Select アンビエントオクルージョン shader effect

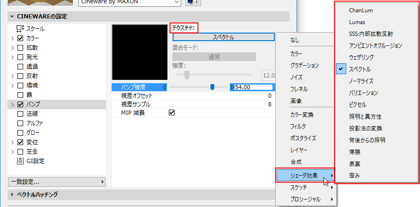[376, 46]
